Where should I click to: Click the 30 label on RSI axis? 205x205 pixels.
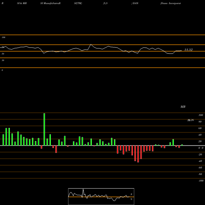click(3, 60)
